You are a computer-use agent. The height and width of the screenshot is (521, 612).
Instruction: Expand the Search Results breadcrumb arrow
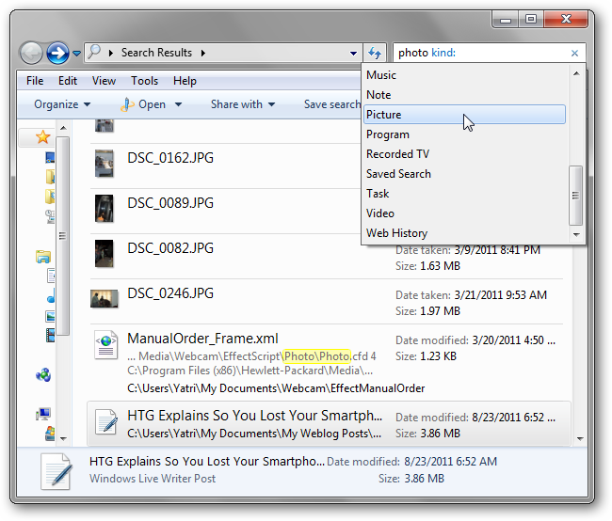coord(203,53)
